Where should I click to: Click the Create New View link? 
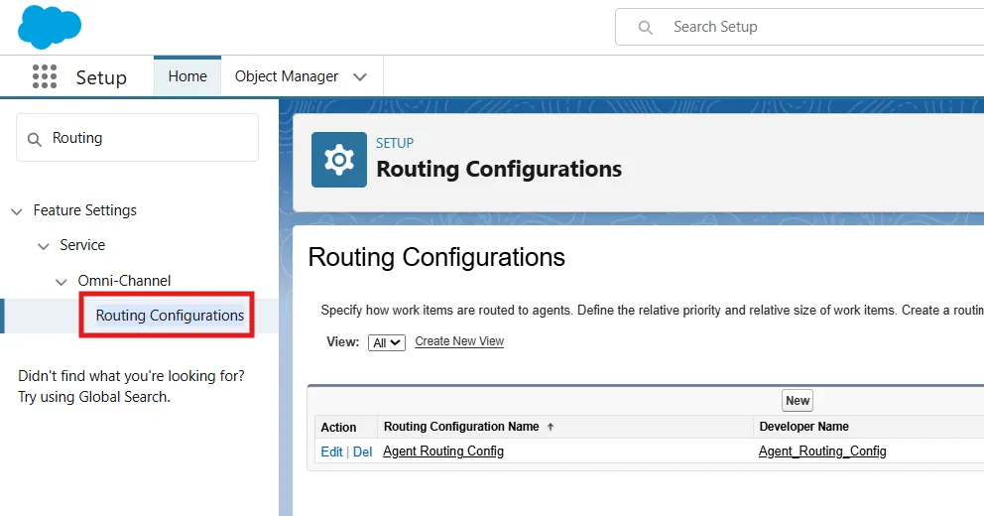pos(459,341)
